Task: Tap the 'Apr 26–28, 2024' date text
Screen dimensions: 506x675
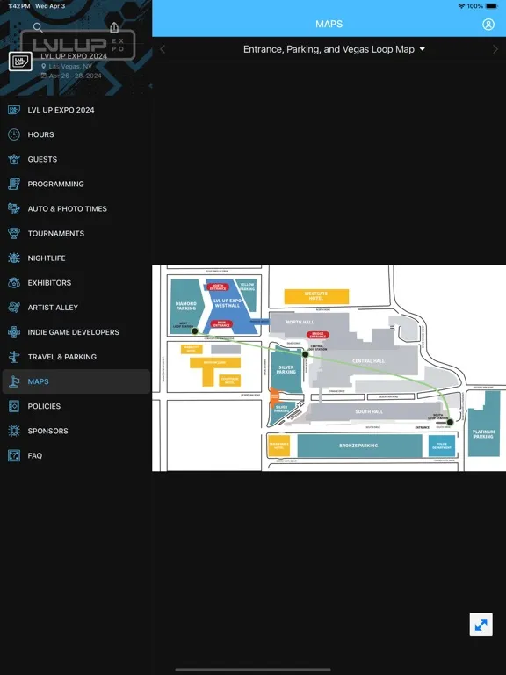Action: pos(76,76)
